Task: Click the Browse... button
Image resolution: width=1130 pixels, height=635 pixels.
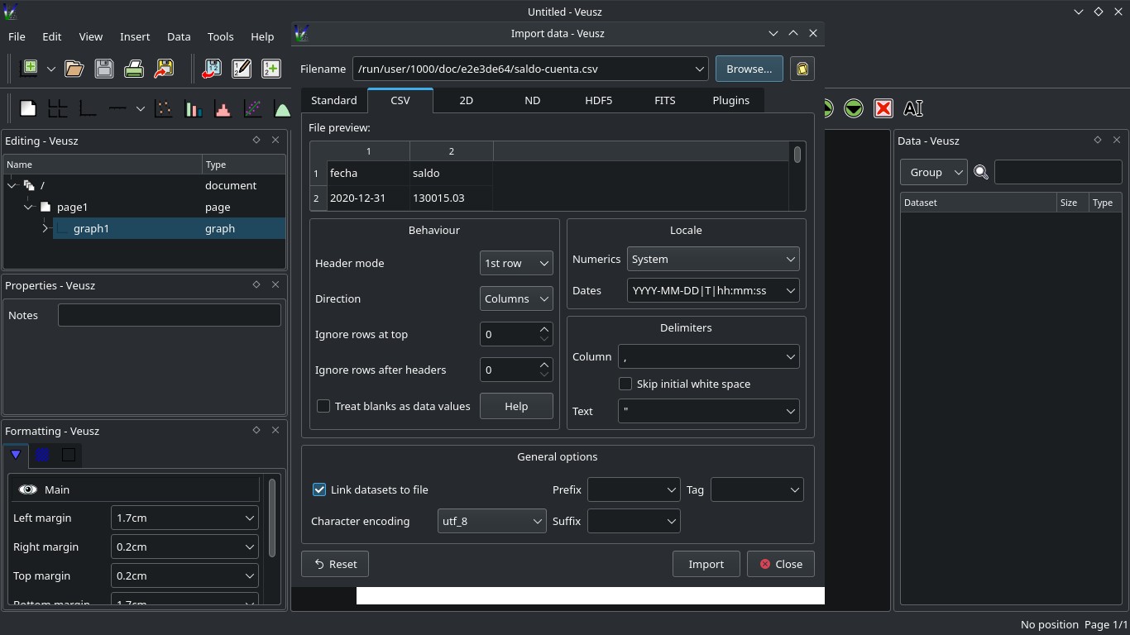Action: pos(749,69)
